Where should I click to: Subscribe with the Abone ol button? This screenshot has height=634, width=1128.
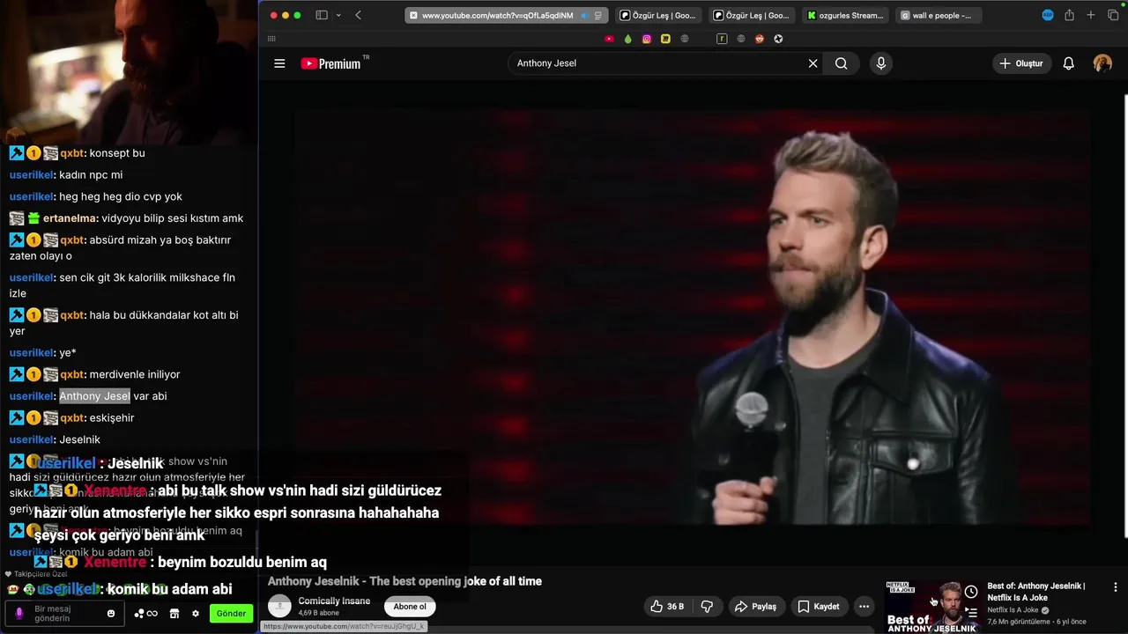[x=410, y=607]
